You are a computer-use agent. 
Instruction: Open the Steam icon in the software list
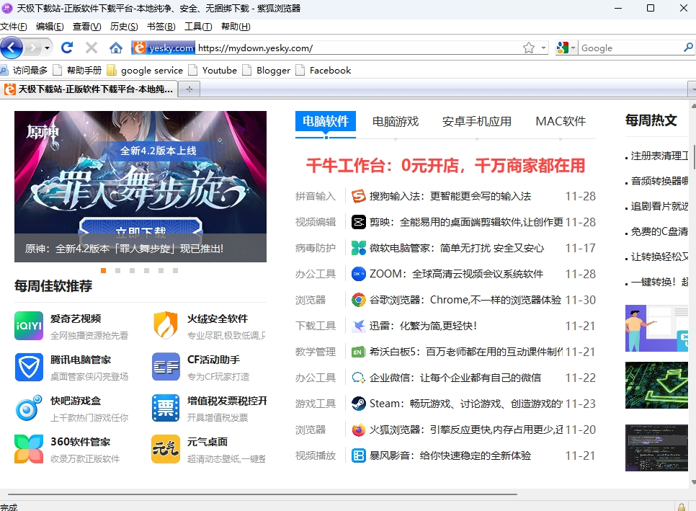click(358, 404)
